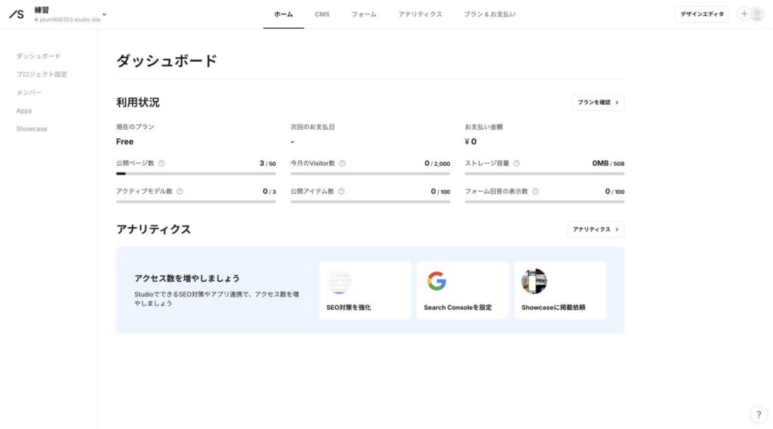The width and height of the screenshot is (773, 429).
Task: Click the Google Search Console icon
Action: (x=436, y=281)
